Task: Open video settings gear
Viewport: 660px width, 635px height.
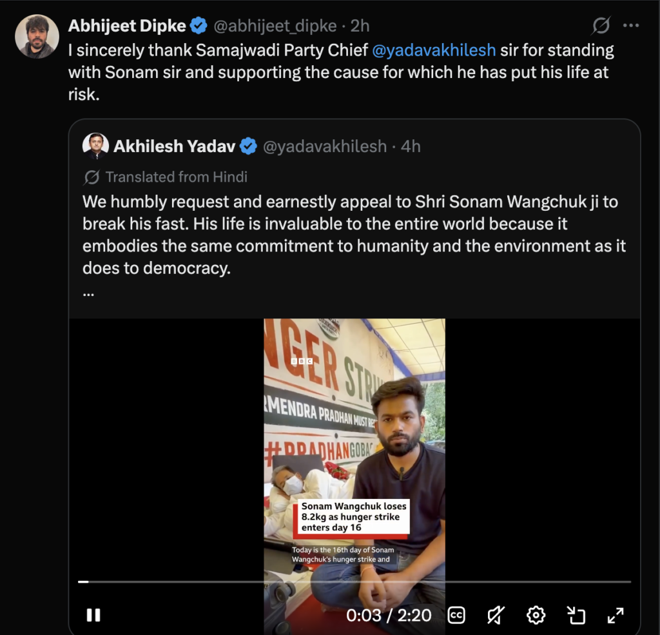Action: click(x=536, y=615)
